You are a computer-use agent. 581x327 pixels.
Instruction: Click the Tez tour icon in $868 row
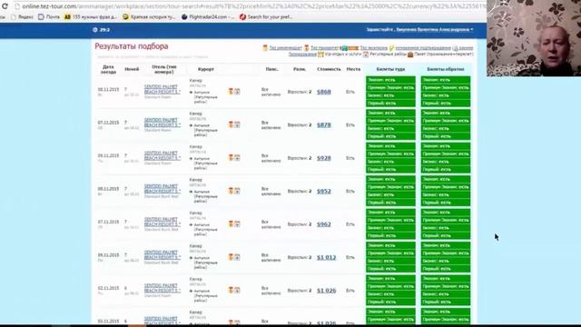click(x=231, y=91)
